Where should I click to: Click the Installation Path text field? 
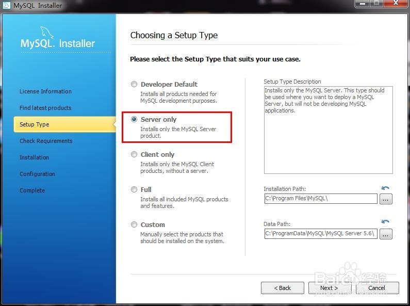(321, 199)
